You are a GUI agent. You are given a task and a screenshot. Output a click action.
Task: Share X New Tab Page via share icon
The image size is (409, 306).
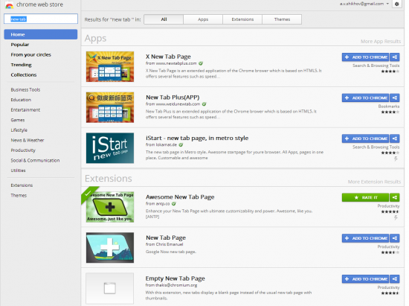click(x=395, y=57)
